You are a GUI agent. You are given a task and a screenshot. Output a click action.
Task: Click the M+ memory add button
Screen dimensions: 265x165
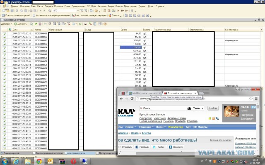click(123, 11)
